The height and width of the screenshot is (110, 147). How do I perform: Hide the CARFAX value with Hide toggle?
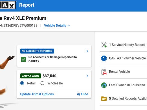coord(83,94)
